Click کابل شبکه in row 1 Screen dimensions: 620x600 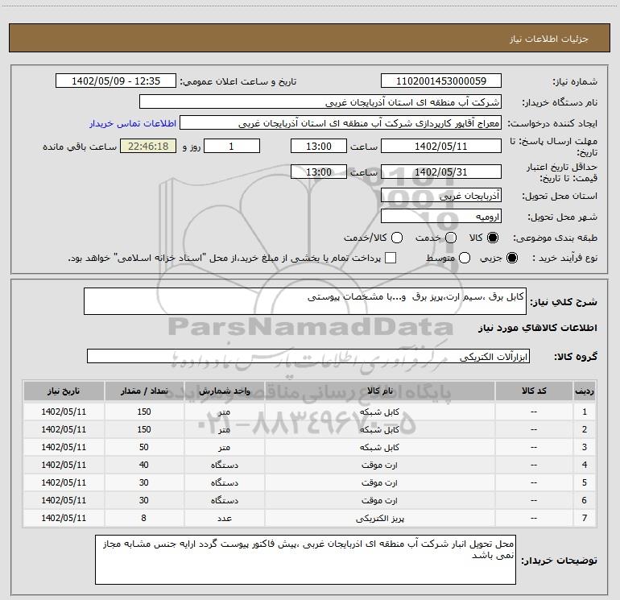(379, 412)
